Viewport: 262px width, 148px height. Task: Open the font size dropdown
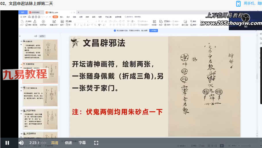pyautogui.click(x=96, y=21)
